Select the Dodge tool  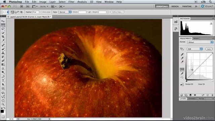pyautogui.click(x=3, y=72)
